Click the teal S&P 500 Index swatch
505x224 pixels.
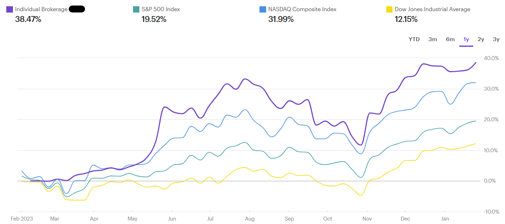click(x=136, y=9)
